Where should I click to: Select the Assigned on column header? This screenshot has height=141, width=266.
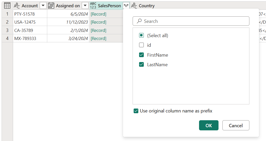[68, 6]
